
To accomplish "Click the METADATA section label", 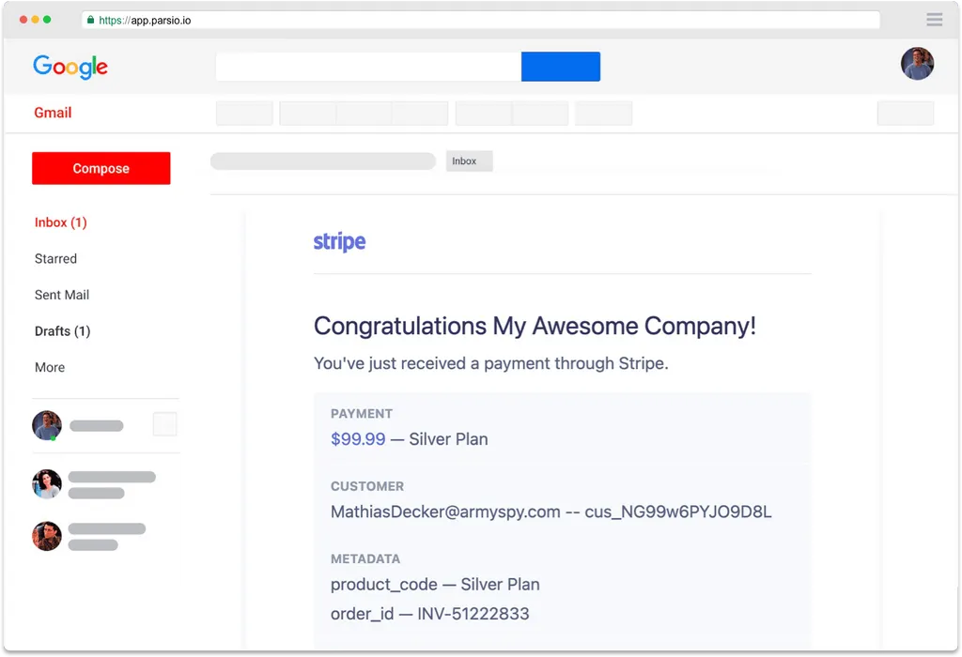I will pos(365,559).
